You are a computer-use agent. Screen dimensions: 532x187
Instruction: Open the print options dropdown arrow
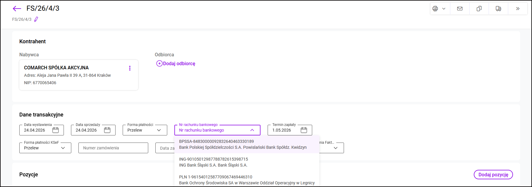(x=444, y=9)
